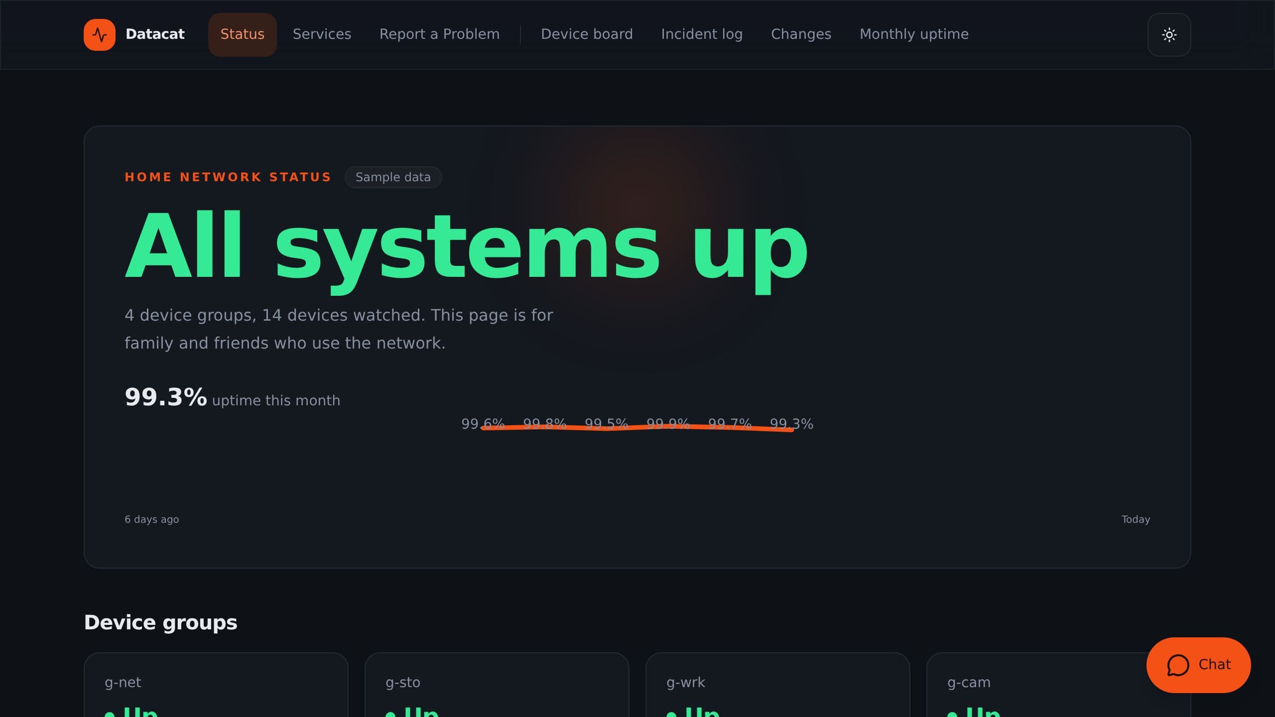1275x717 pixels.
Task: Click the Sample data badge
Action: [393, 177]
